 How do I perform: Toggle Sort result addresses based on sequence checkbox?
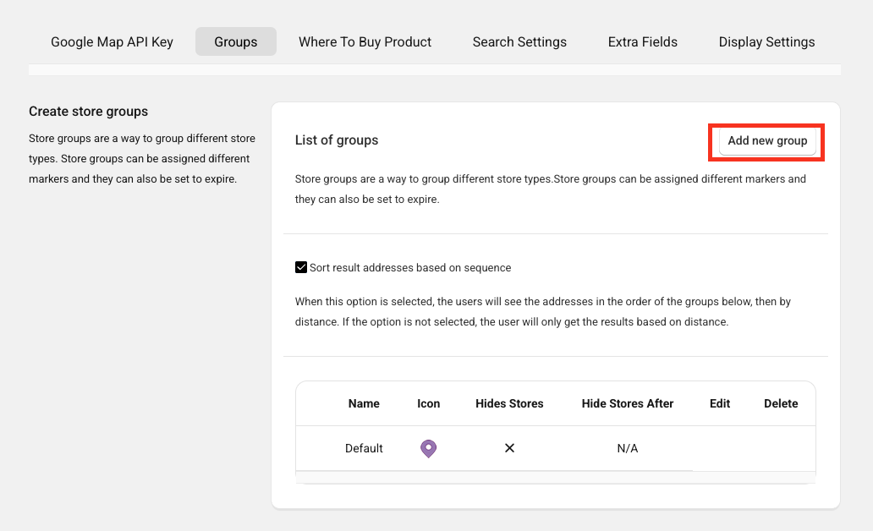(x=301, y=267)
